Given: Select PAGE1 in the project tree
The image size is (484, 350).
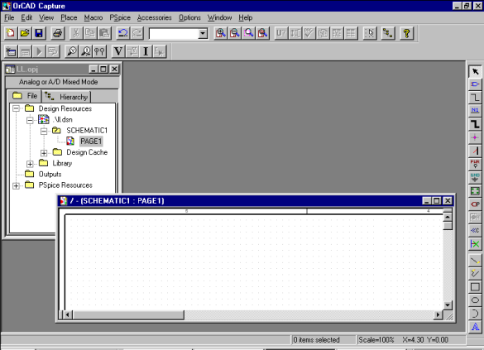Looking at the screenshot, I should [x=91, y=141].
